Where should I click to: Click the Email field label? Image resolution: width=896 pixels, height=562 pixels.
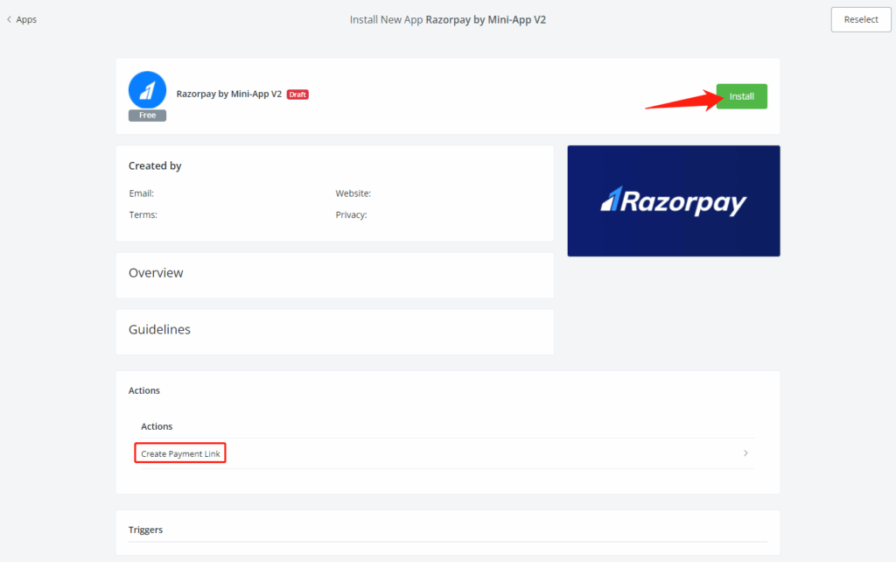coord(141,193)
